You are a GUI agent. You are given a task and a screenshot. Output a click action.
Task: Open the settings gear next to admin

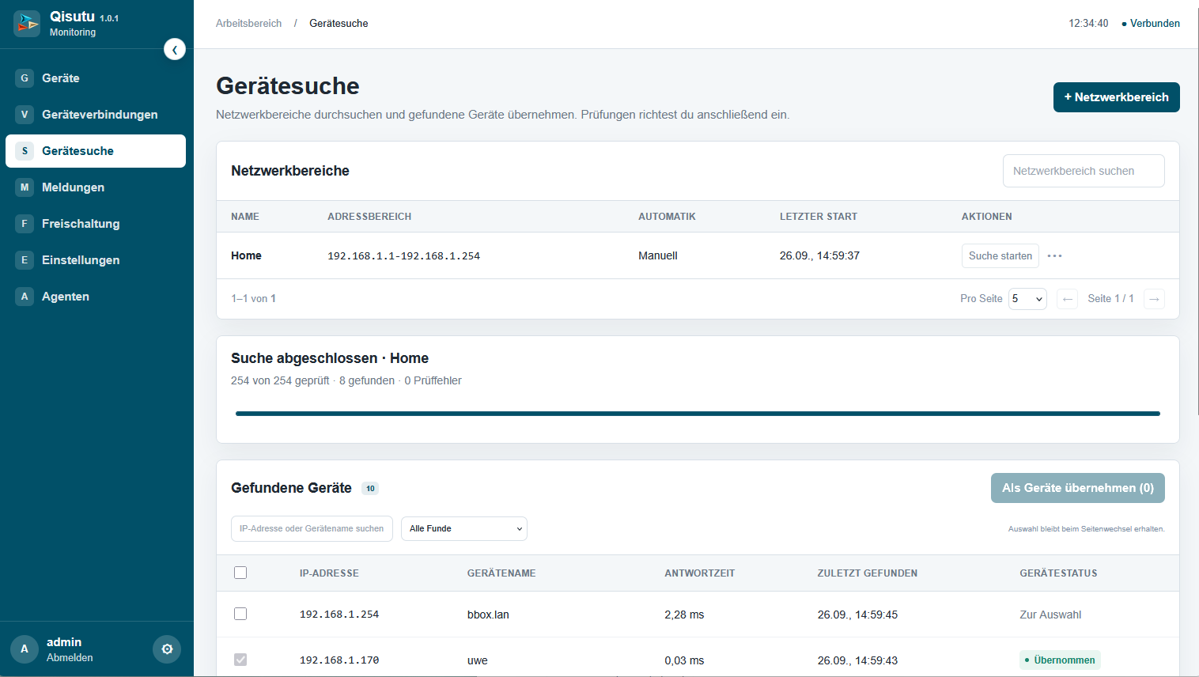tap(167, 649)
